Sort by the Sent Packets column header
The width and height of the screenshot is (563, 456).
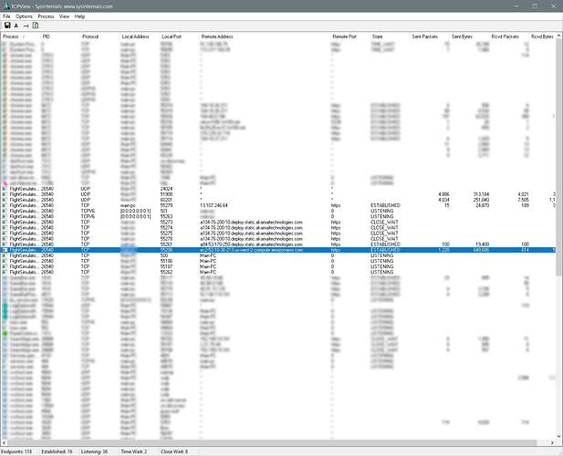point(430,36)
